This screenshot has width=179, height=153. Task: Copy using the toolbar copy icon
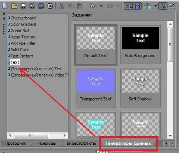[x=71, y=6]
